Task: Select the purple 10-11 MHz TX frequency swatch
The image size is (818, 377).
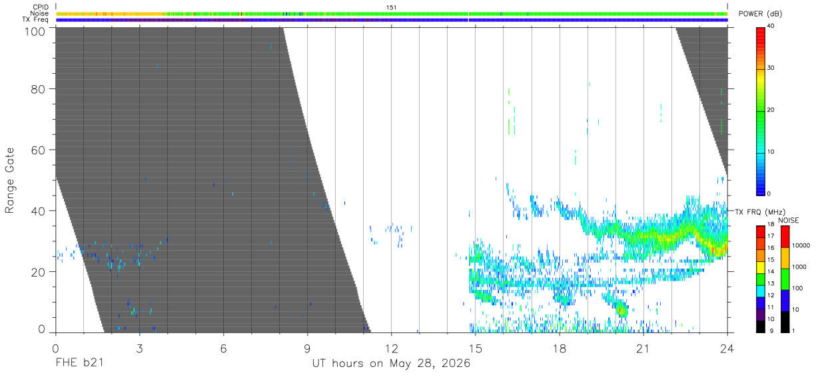Action: (761, 313)
